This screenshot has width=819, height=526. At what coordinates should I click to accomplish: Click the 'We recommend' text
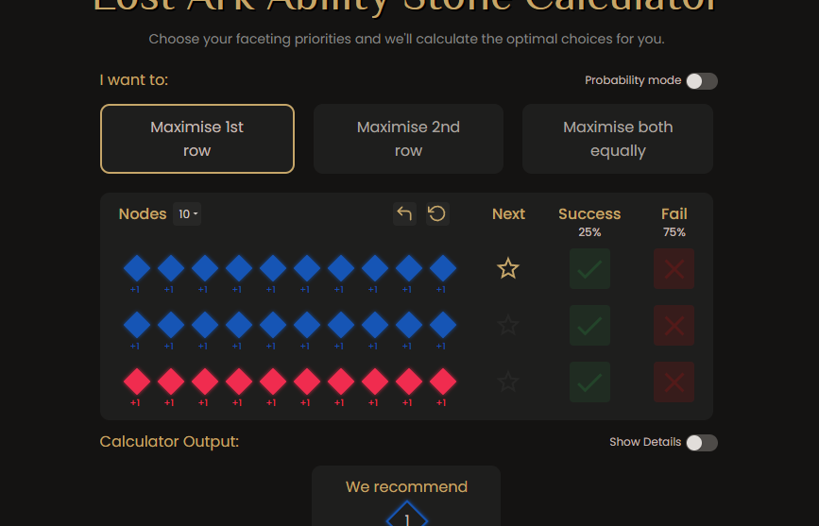(x=406, y=487)
